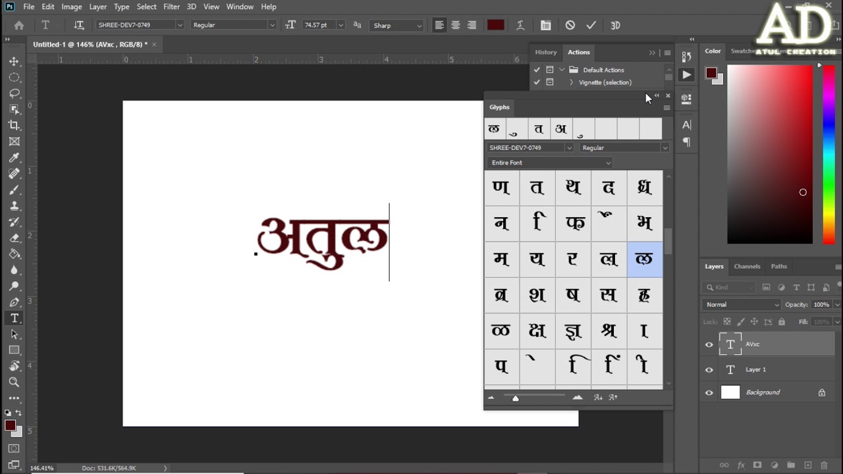The height and width of the screenshot is (474, 843).
Task: Select the Paint Bucket tool
Action: pyautogui.click(x=14, y=253)
